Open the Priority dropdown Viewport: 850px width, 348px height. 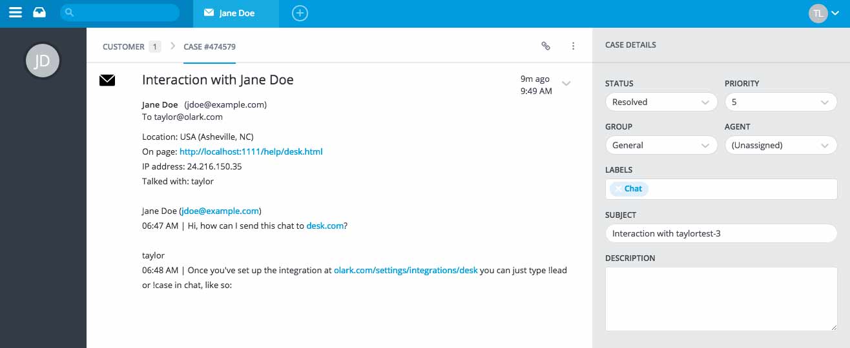click(x=780, y=102)
